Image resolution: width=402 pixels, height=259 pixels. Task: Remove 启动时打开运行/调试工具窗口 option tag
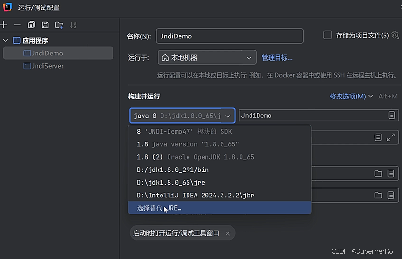click(x=228, y=233)
